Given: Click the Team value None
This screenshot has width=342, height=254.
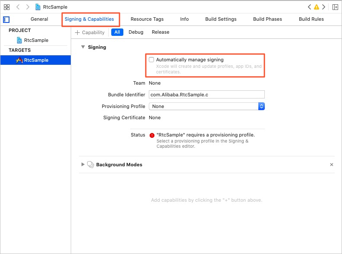Looking at the screenshot, I should [155, 83].
